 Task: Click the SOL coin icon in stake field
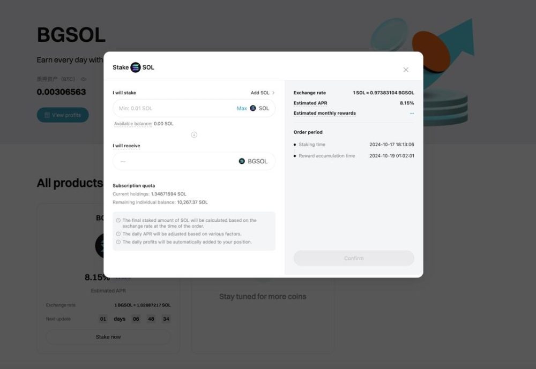(x=253, y=108)
